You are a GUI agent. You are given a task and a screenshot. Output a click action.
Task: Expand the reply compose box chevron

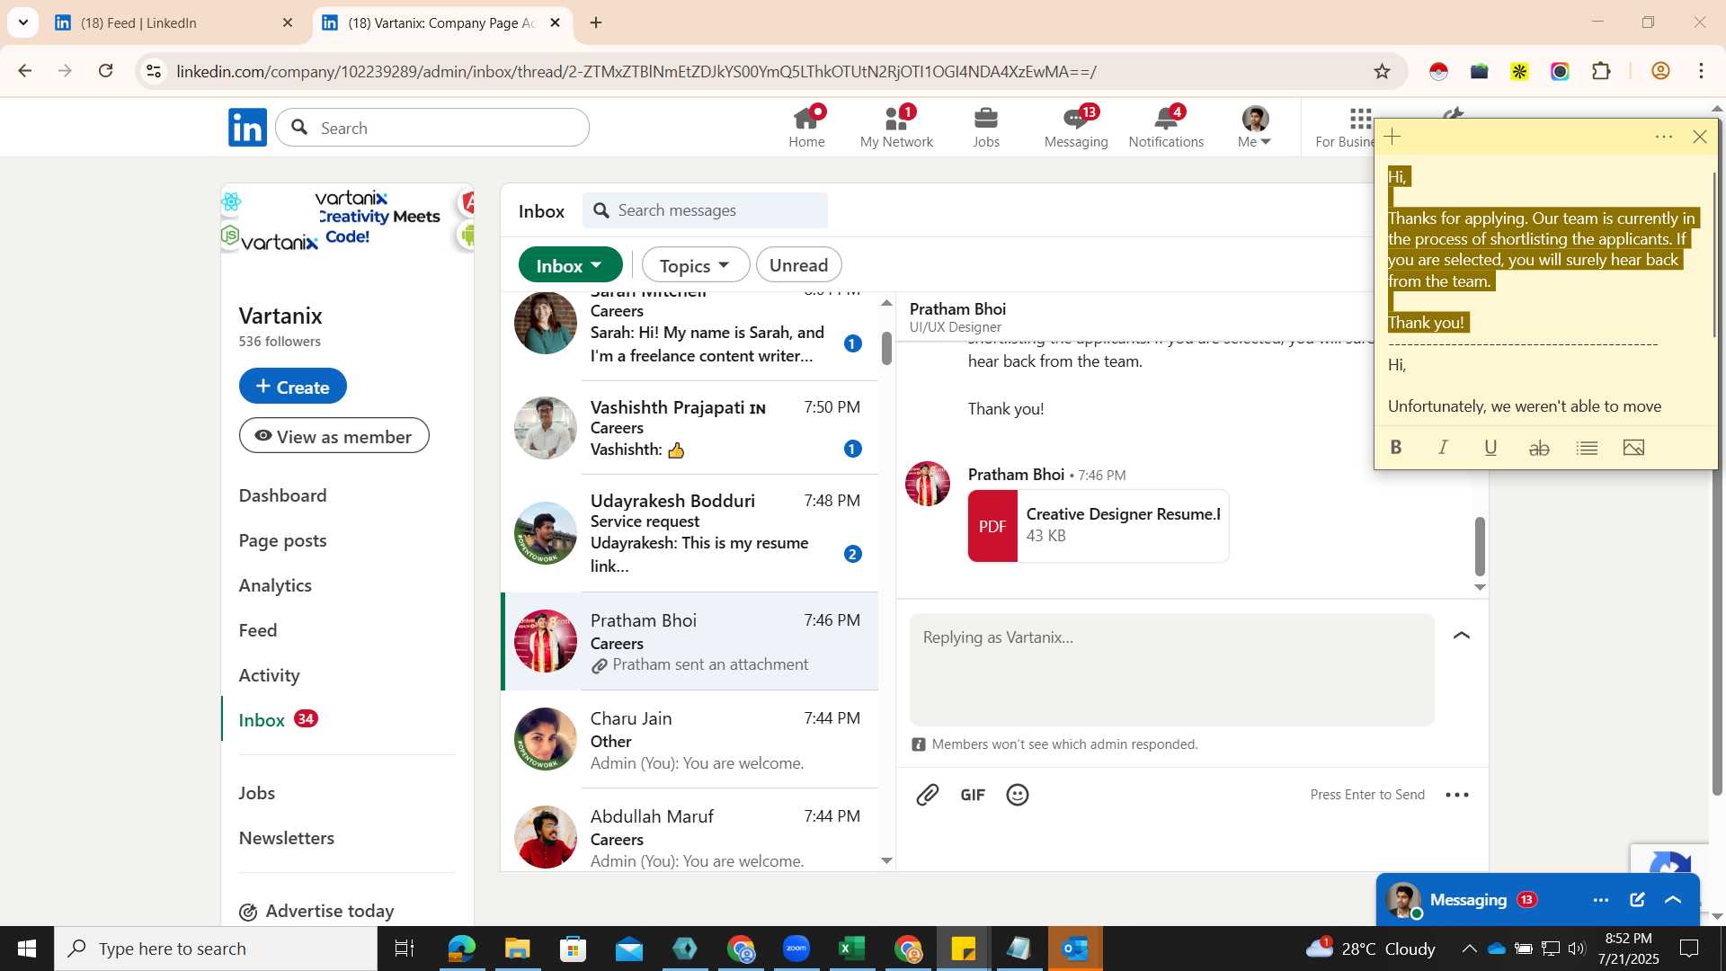coord(1462,636)
